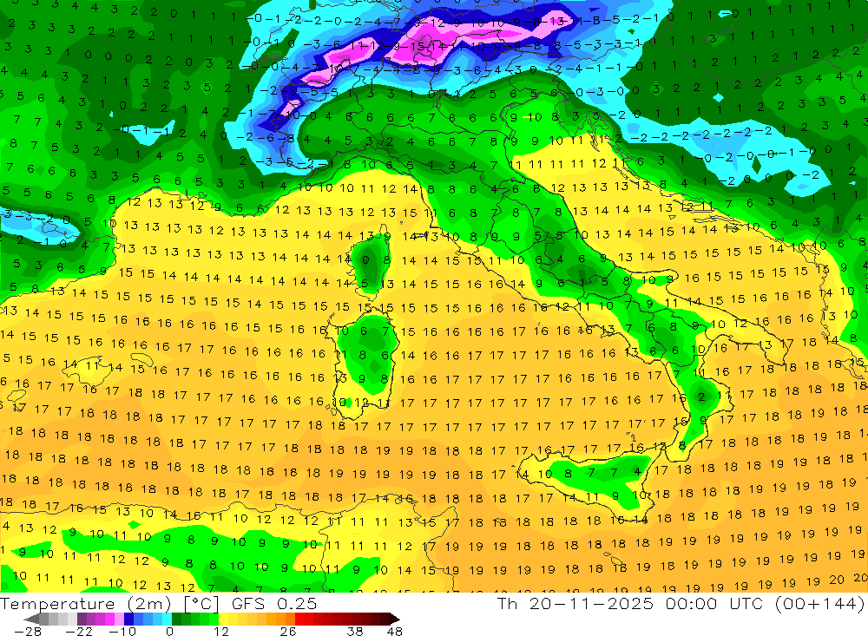Viewport: 868px width, 636px height.
Task: Click the '-10' legend scale label
Action: 122,631
